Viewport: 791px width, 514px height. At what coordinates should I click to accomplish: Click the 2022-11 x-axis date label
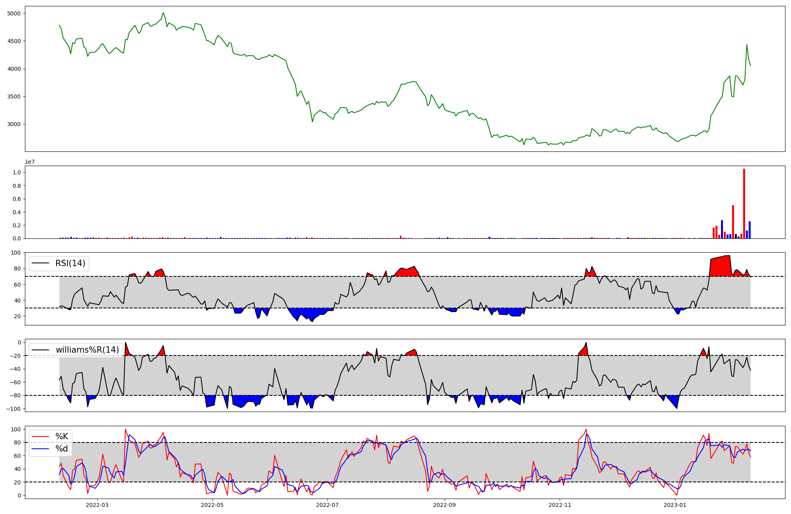pyautogui.click(x=560, y=505)
